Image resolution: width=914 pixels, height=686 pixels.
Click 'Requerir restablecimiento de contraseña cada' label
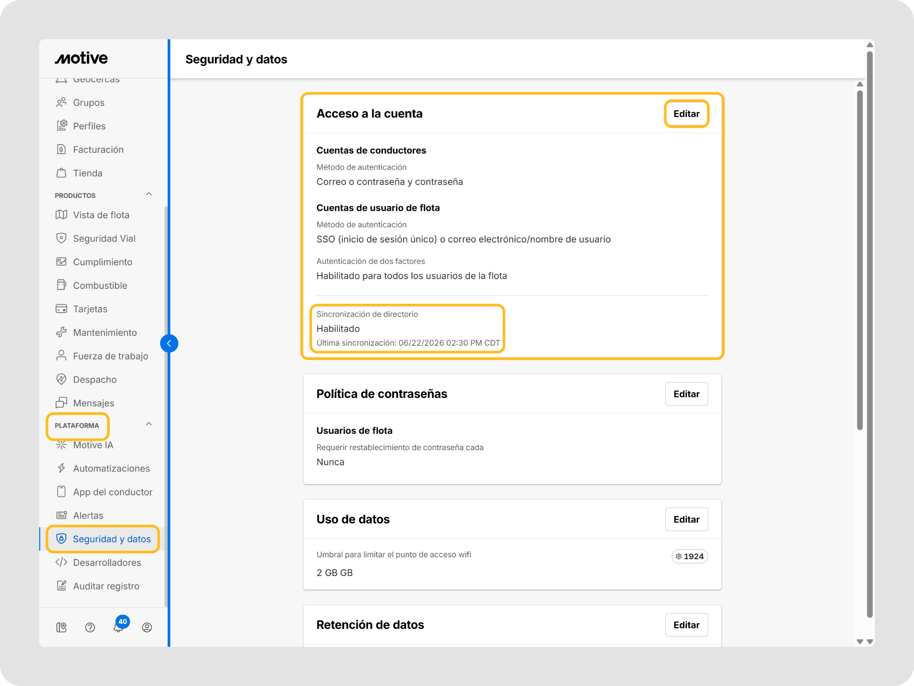400,448
